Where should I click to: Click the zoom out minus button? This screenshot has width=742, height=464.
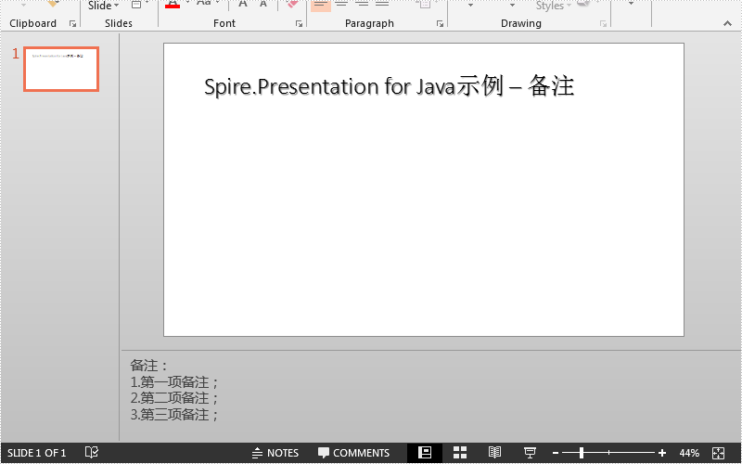point(556,454)
